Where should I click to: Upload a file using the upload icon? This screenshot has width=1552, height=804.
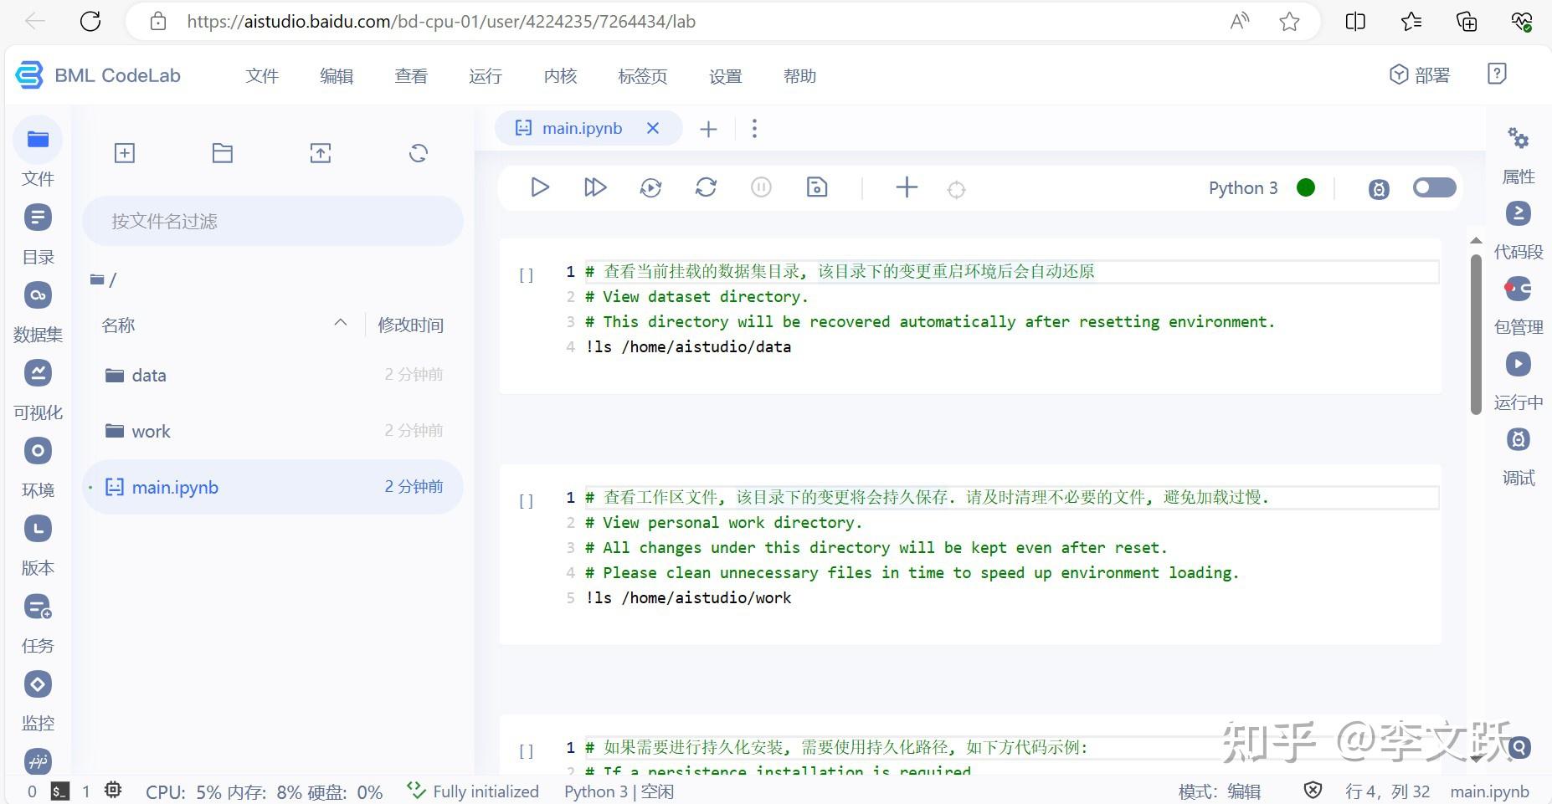(x=320, y=153)
